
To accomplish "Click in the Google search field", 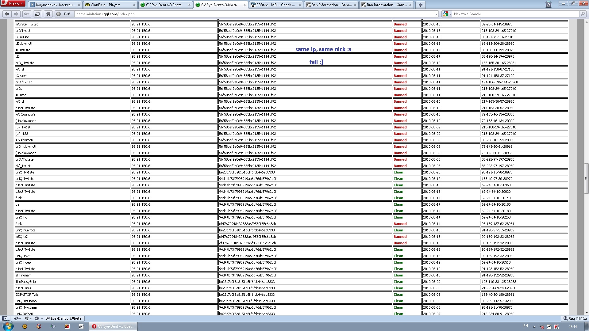I will click(515, 14).
